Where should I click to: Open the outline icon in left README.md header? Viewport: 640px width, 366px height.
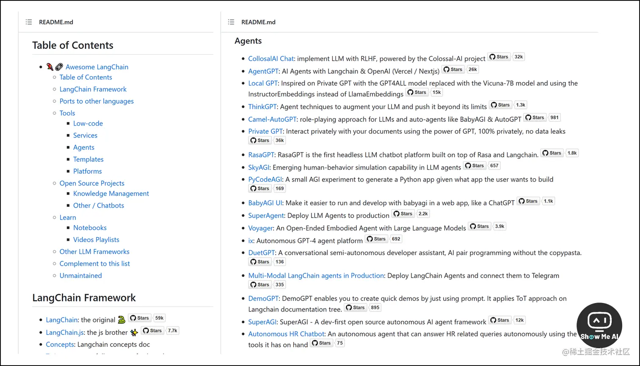(29, 22)
